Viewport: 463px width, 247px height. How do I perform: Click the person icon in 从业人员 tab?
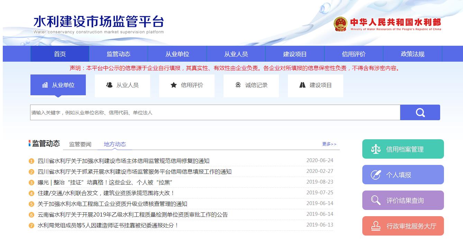(109, 85)
